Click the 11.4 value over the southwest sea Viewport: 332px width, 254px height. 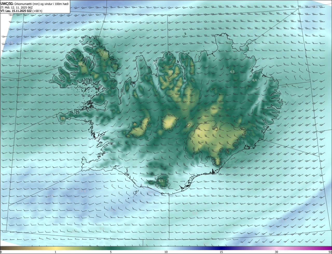click(82, 191)
